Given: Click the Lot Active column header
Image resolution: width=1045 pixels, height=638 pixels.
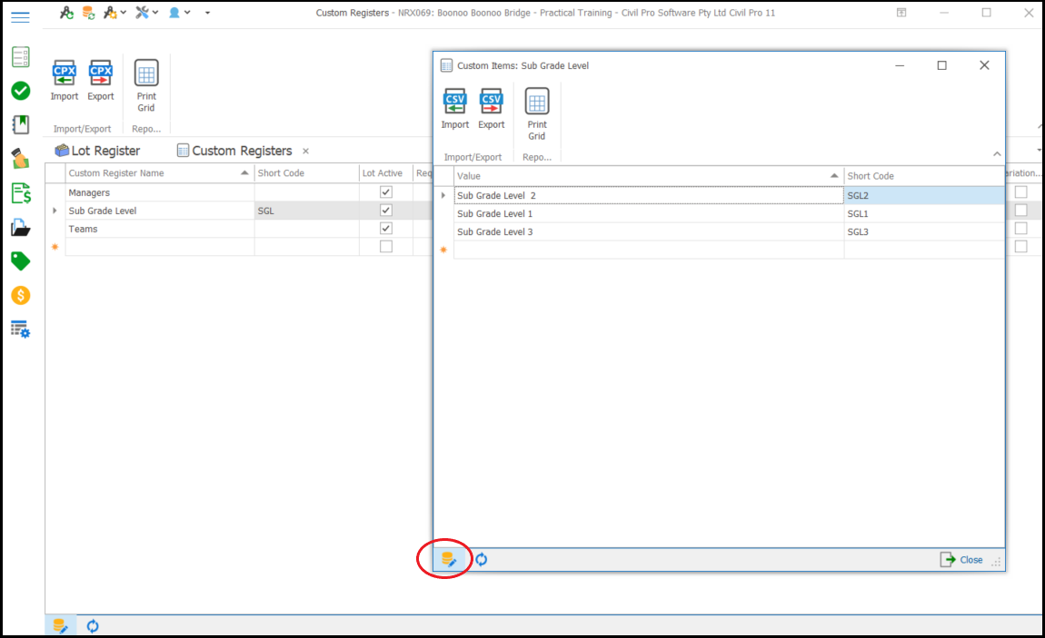Looking at the screenshot, I should [x=386, y=173].
